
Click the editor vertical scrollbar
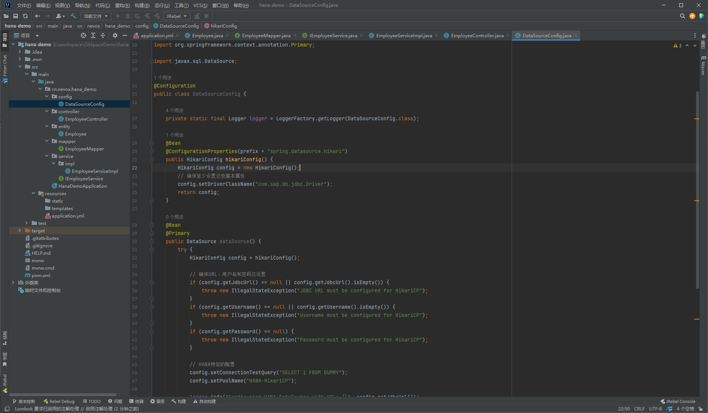697,190
